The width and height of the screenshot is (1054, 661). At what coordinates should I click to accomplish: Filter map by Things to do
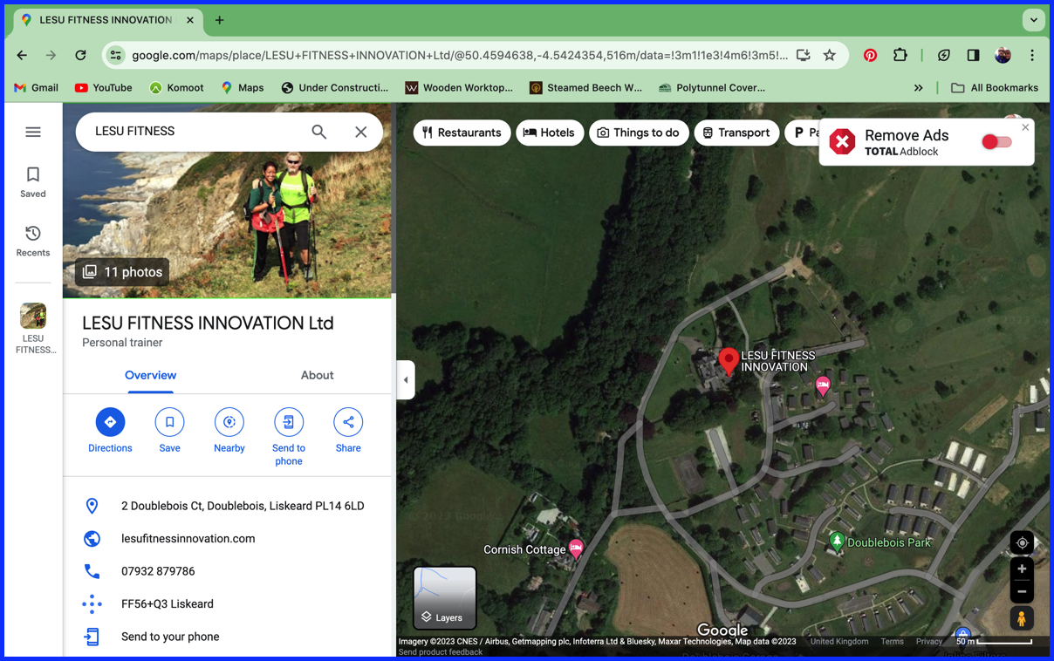[638, 133]
